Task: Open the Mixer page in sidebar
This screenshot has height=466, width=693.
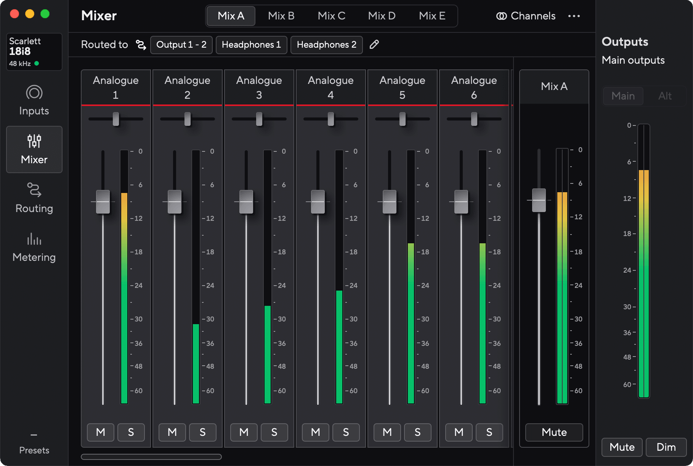Action: pyautogui.click(x=34, y=149)
